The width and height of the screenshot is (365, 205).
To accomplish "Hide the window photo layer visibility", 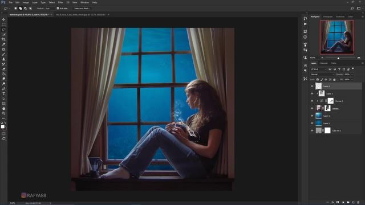I will [312, 108].
